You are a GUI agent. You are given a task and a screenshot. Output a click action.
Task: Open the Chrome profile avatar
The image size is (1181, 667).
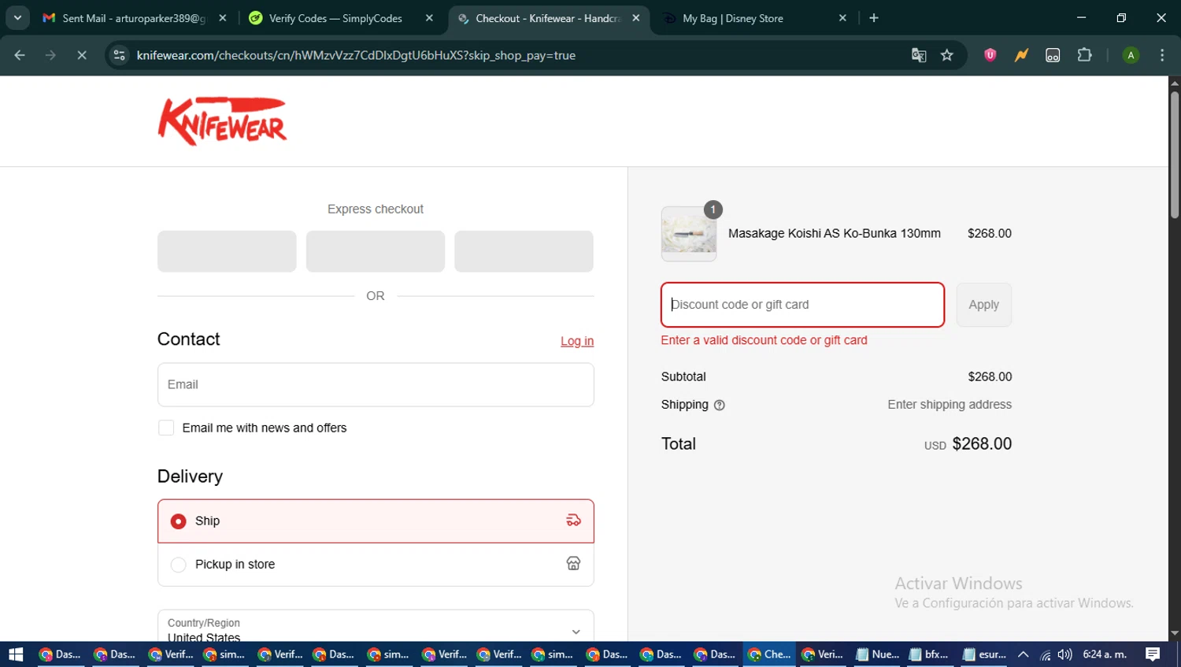click(1131, 55)
